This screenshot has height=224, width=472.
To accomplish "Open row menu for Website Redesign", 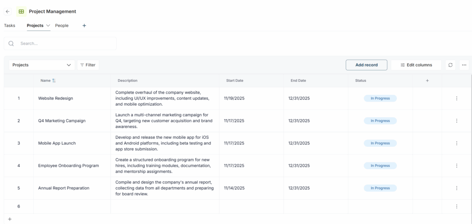I will (x=456, y=98).
